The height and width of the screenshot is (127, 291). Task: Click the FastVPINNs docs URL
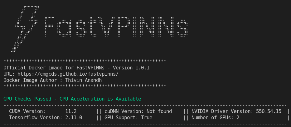pos(68,74)
